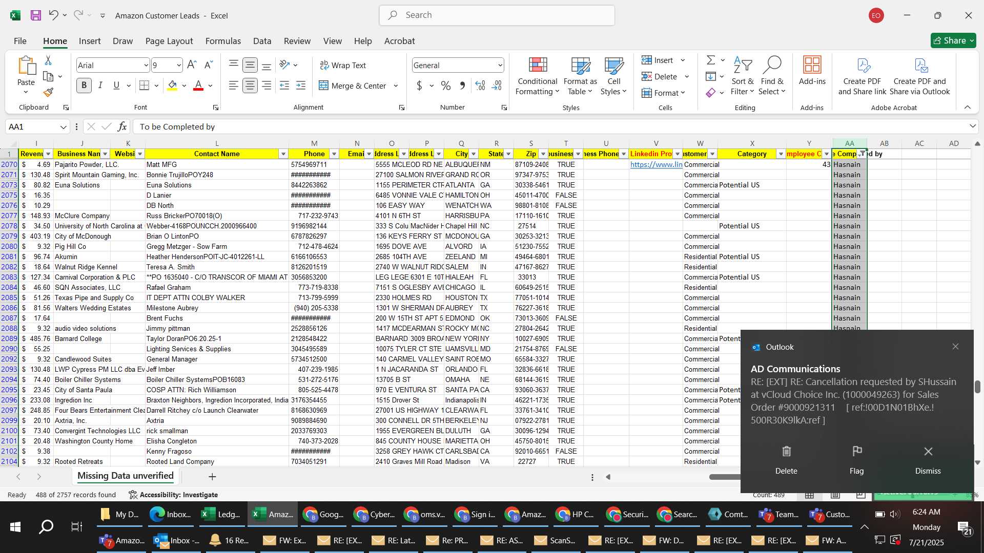
Task: Open Delete cells button in ribbon
Action: [660, 76]
